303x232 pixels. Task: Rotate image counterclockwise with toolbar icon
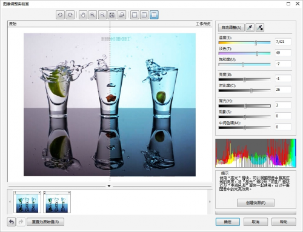[60, 15]
